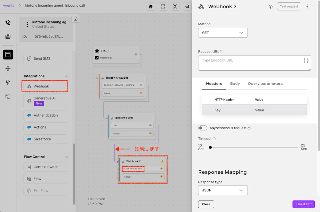Add Authentication component
The image size is (320, 212).
pyautogui.click(x=45, y=115)
